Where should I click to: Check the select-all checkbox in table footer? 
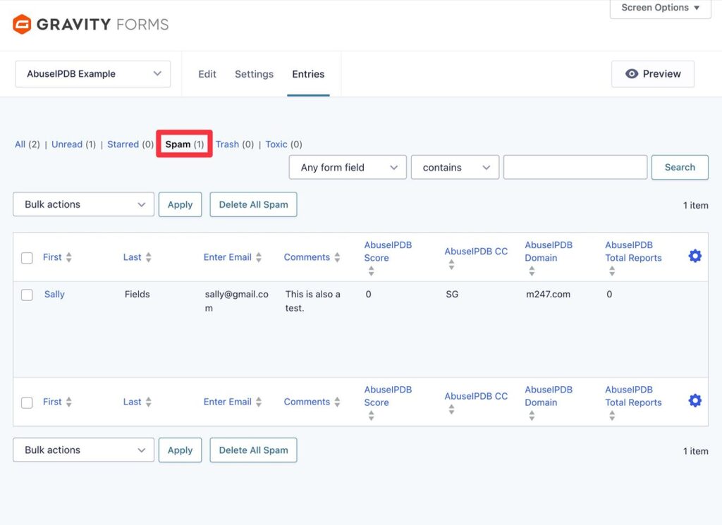pyautogui.click(x=27, y=402)
